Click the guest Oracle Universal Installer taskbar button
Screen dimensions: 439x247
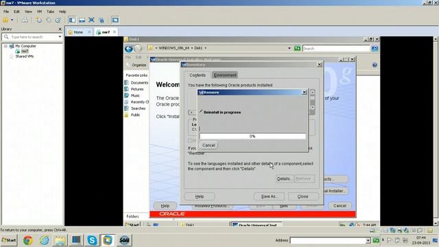pos(257,224)
